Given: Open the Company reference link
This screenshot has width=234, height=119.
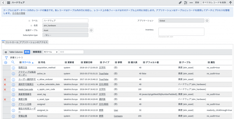Looking at the screenshot, I should click(x=118, y=116).
